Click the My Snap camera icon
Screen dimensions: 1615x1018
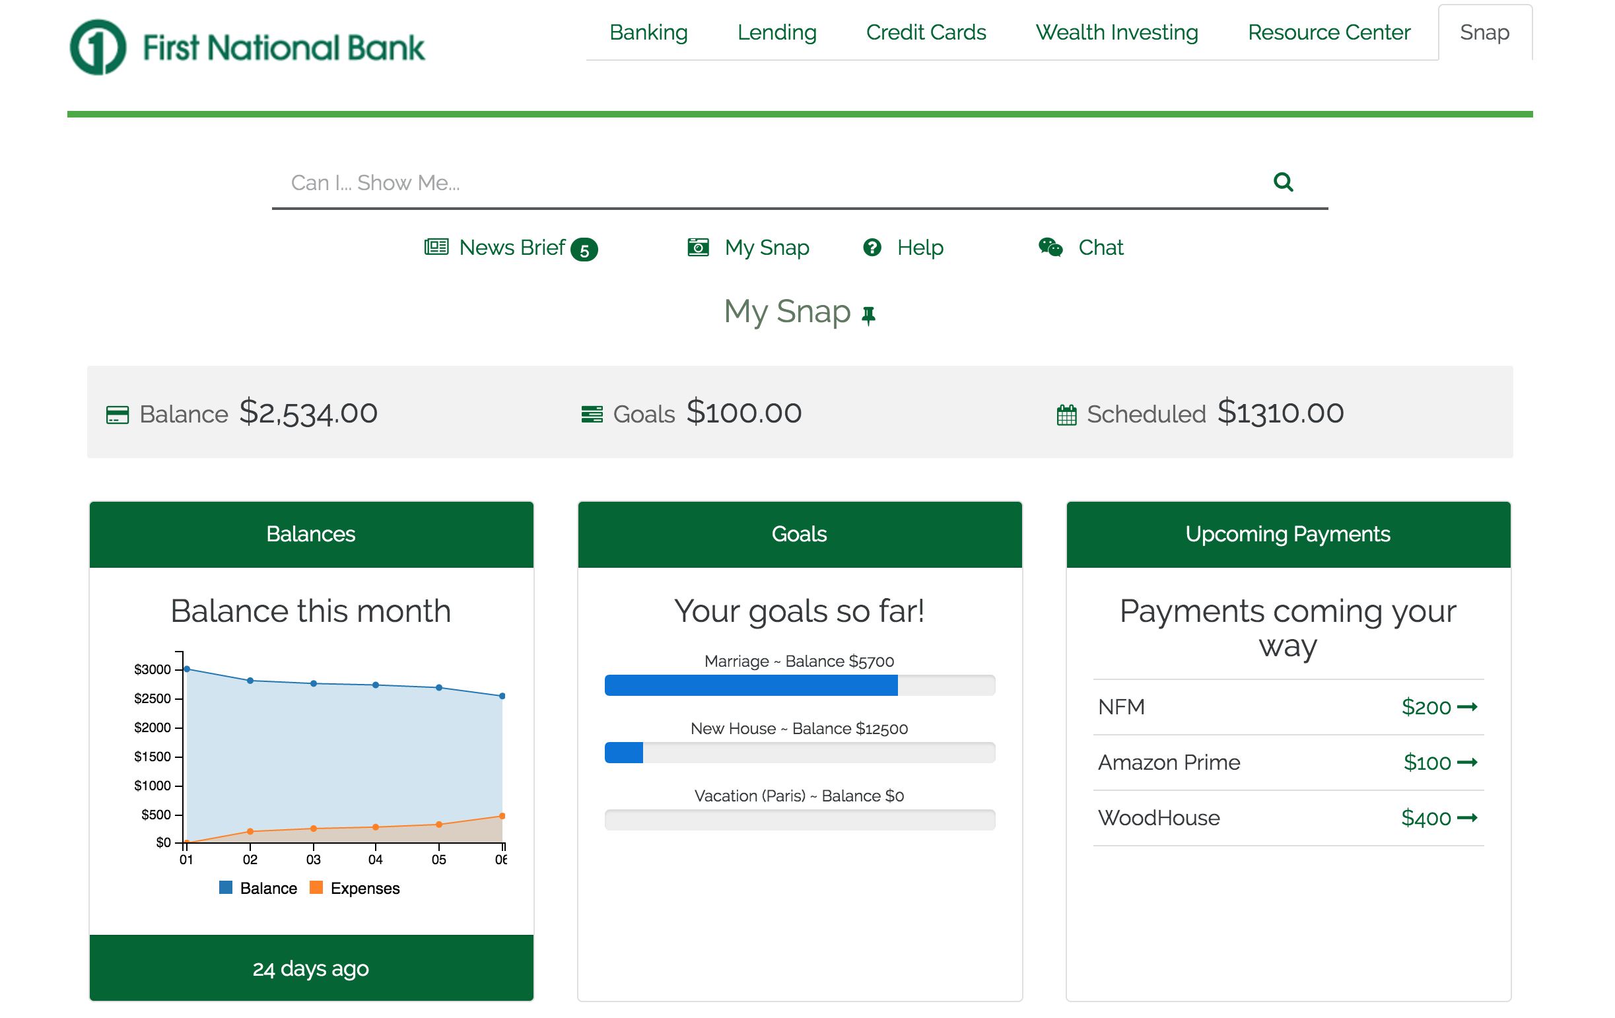pos(697,247)
